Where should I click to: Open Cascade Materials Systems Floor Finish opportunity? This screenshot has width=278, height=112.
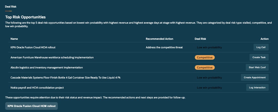(66, 78)
